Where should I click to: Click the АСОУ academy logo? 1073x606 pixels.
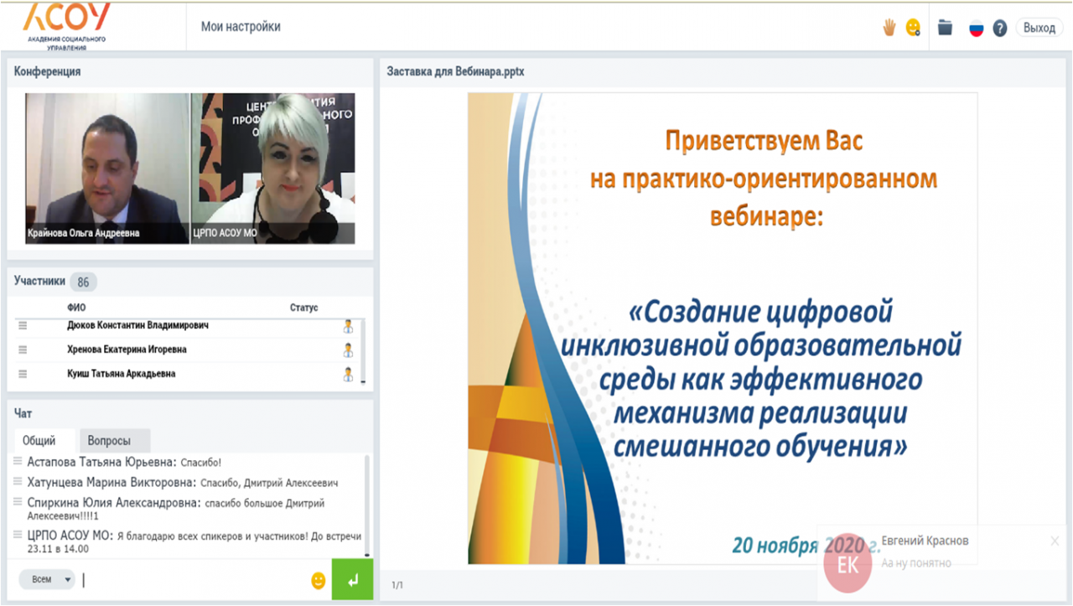[x=65, y=26]
